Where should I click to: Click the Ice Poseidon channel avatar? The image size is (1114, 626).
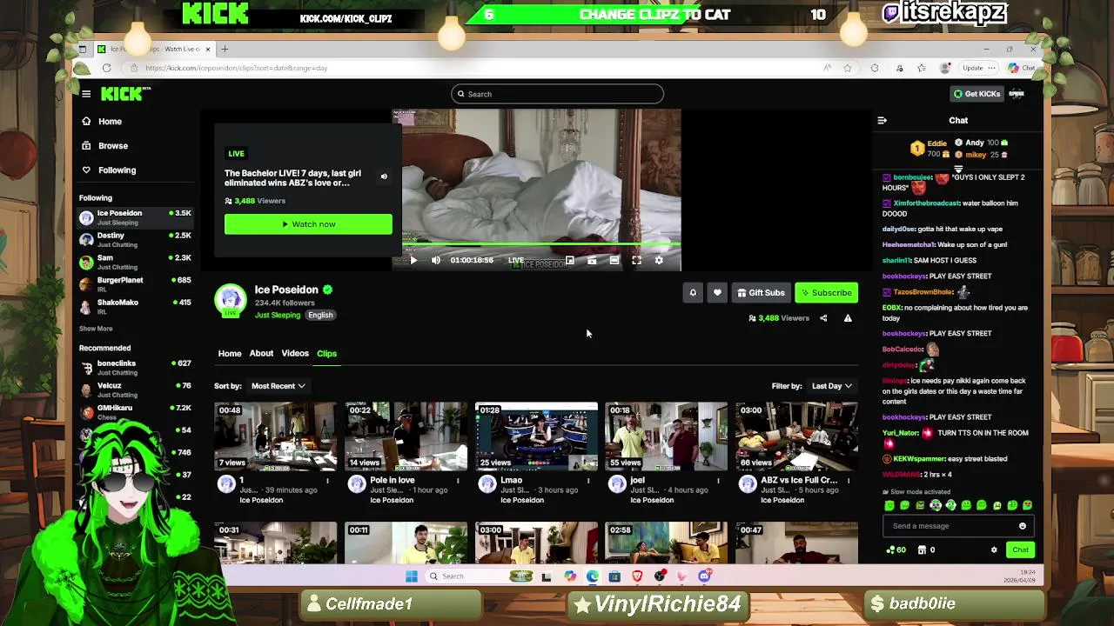(231, 300)
